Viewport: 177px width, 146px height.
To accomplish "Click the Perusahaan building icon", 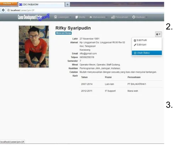I will [113, 17].
